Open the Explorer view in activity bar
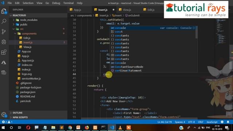Image resolution: width=233 pixels, height=131 pixels. pos(4,11)
